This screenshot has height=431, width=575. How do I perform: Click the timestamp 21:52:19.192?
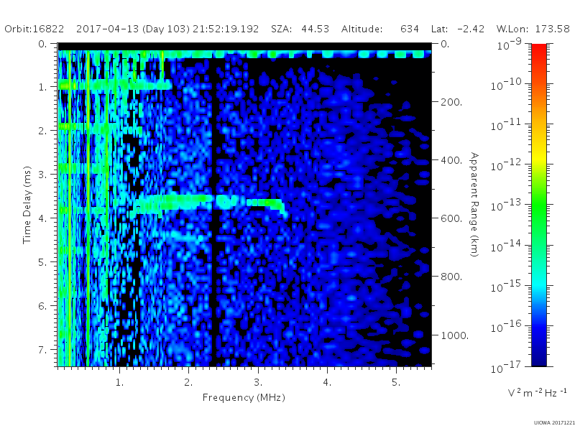point(226,29)
